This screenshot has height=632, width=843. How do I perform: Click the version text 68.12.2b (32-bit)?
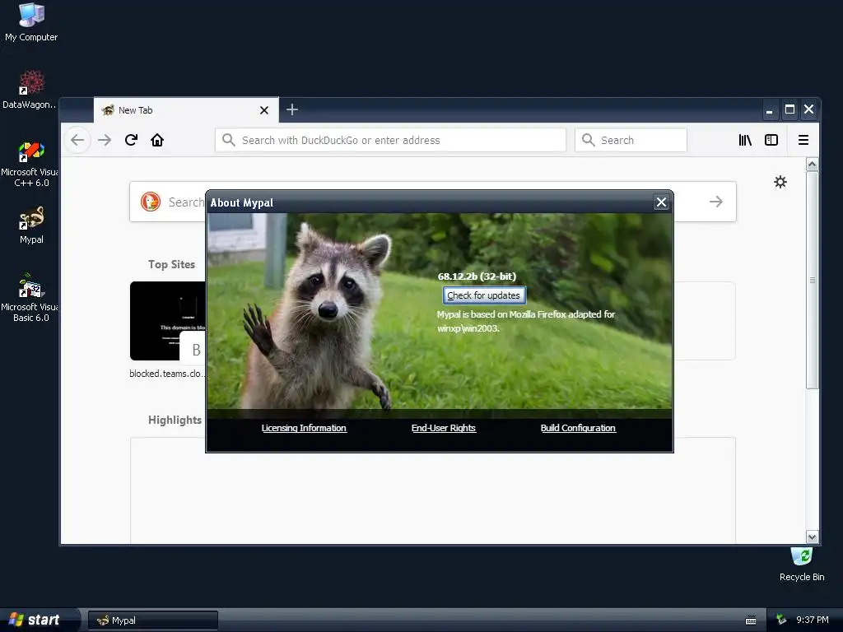477,276
